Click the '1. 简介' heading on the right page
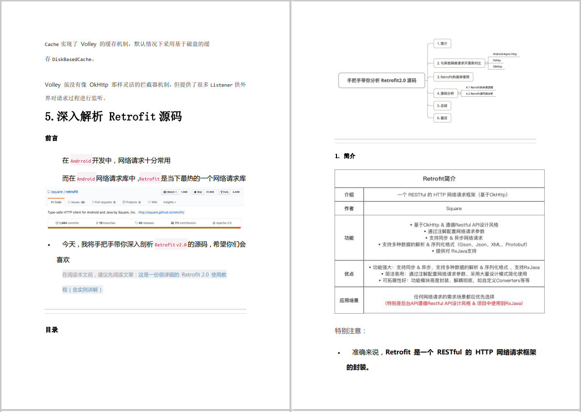 pos(345,156)
